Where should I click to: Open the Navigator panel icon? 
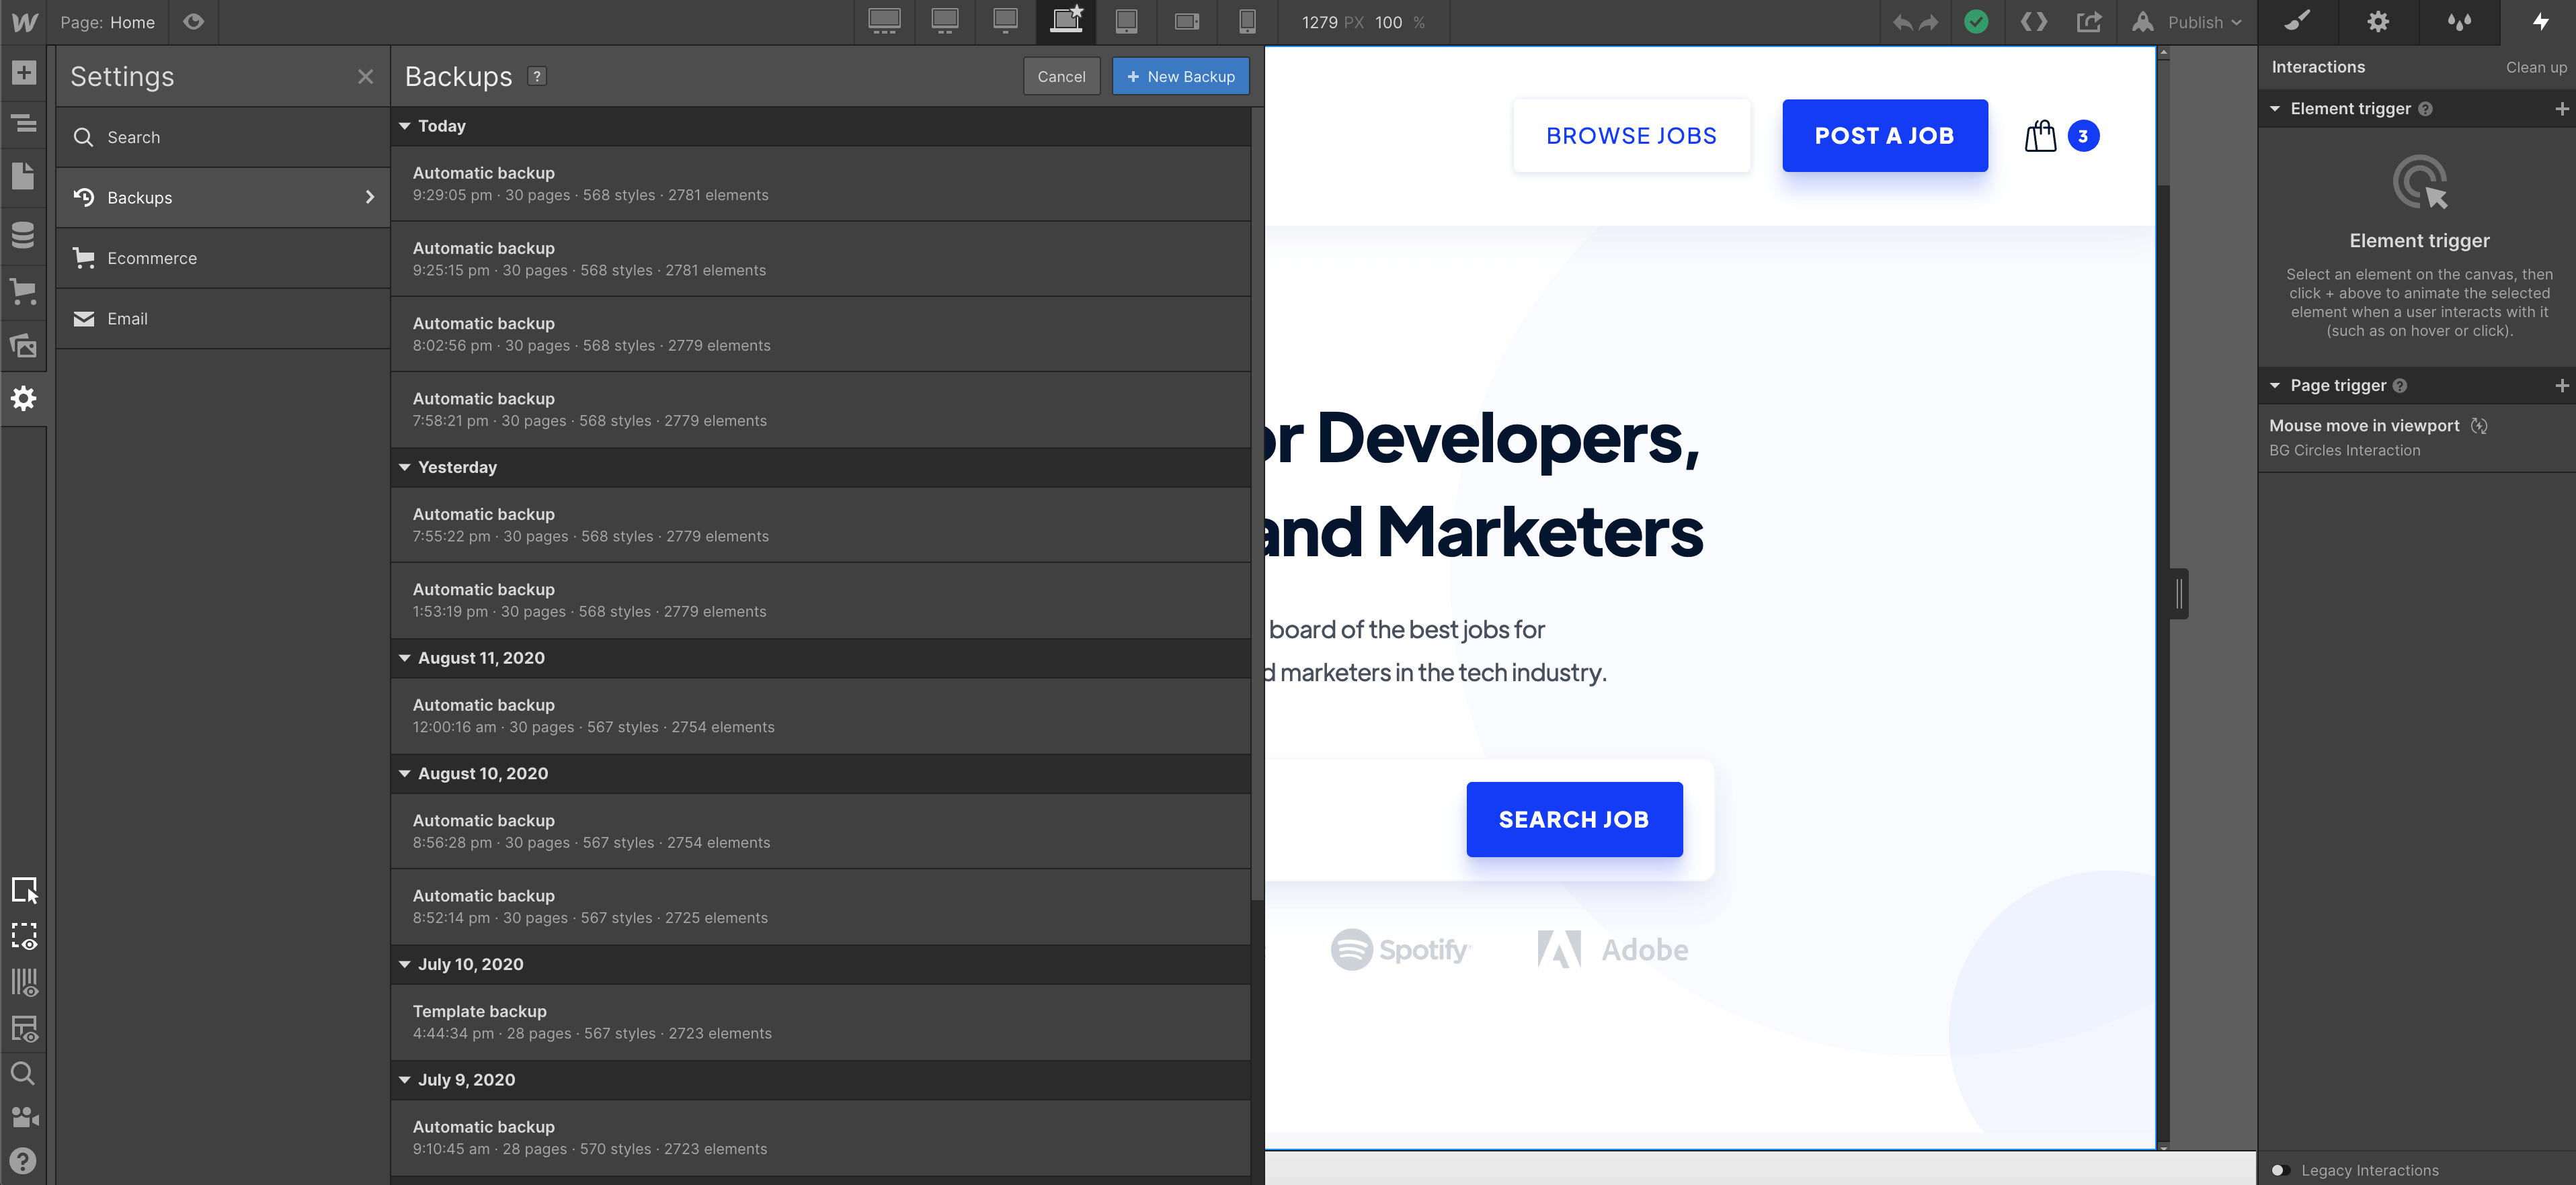pos(23,124)
